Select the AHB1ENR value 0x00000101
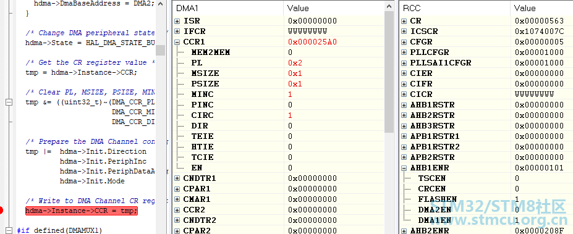This screenshot has width=573, height=234. [539, 169]
